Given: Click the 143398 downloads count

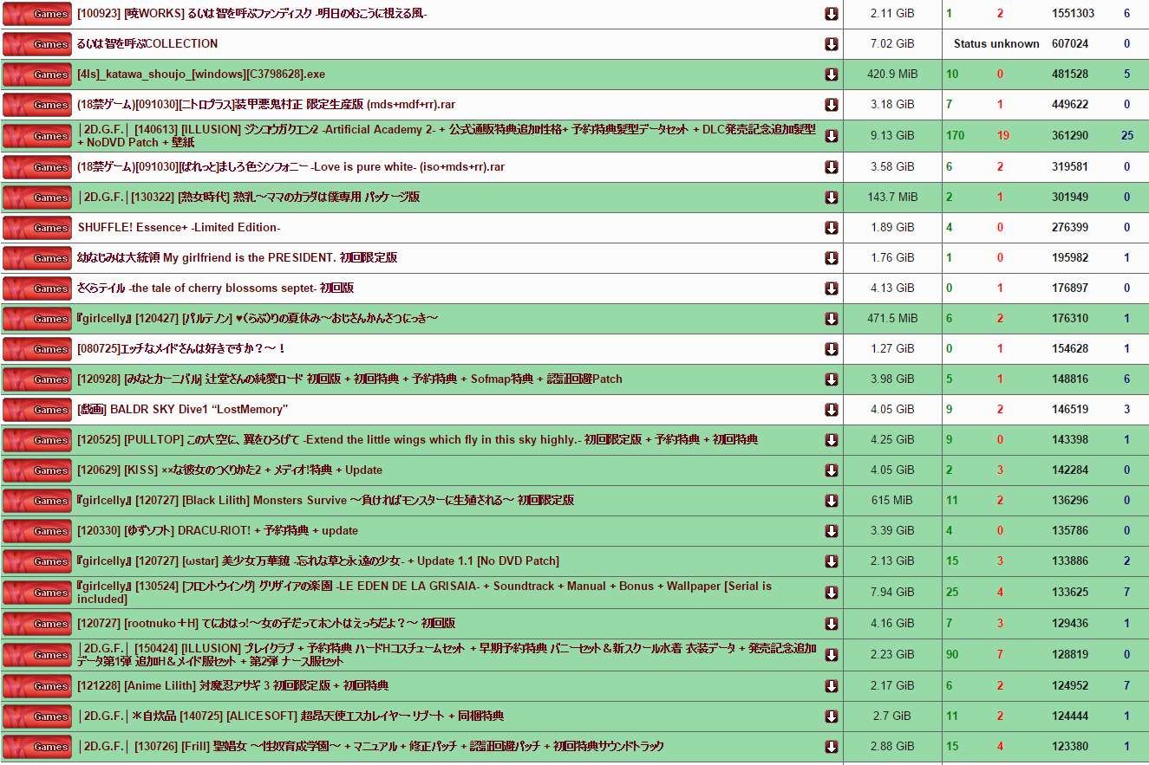Looking at the screenshot, I should click(1070, 440).
